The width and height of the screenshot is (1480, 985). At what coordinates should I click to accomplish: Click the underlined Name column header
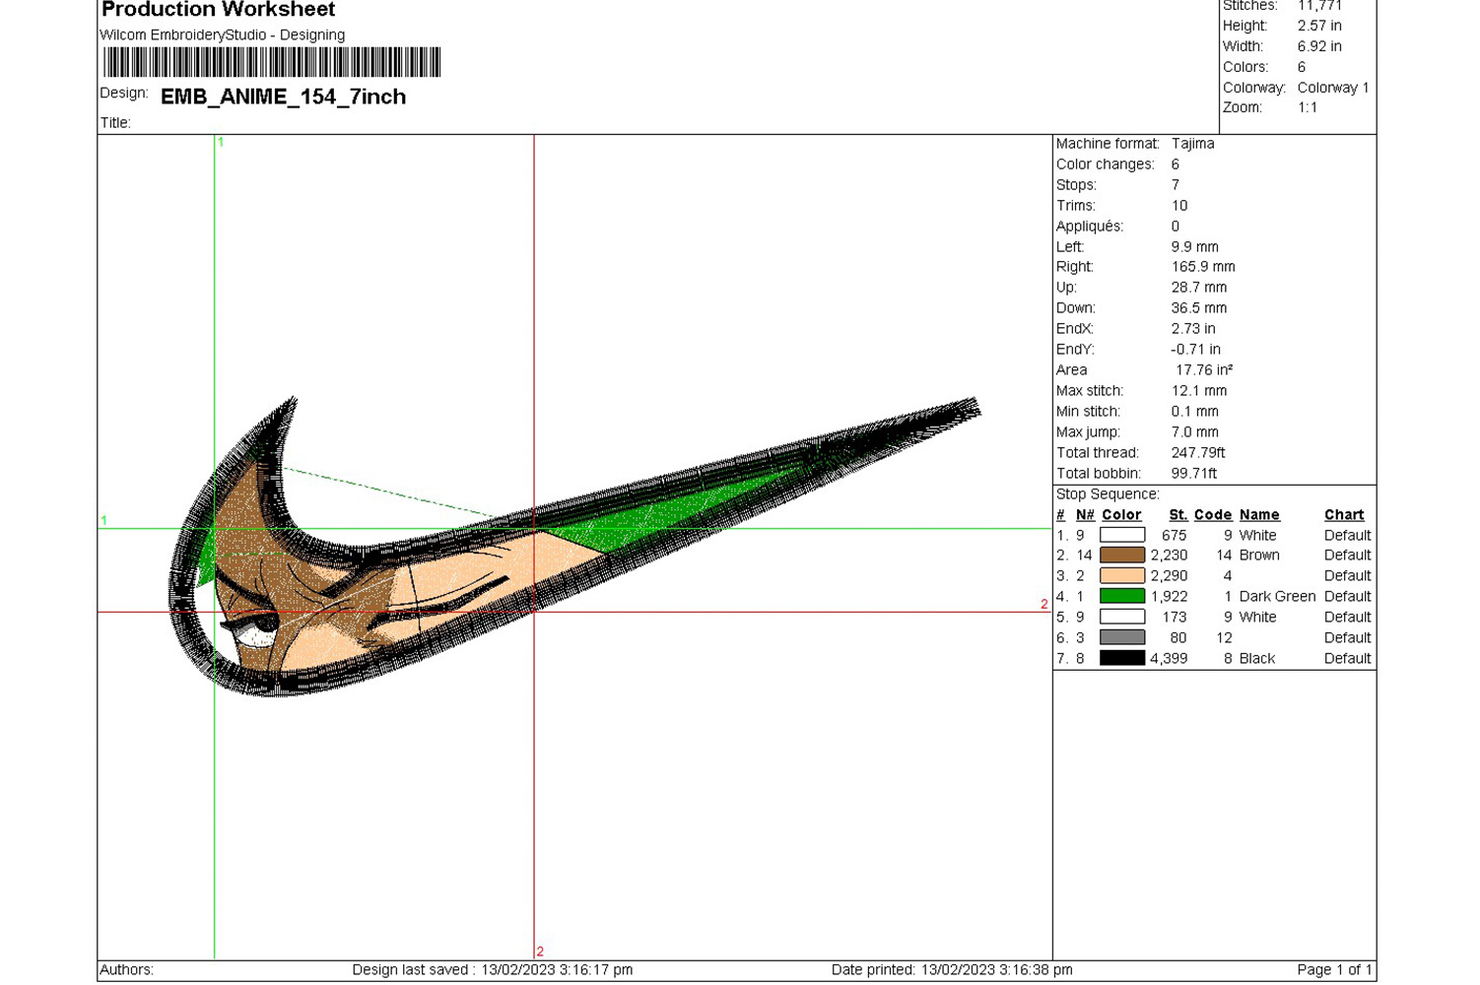tap(1258, 514)
